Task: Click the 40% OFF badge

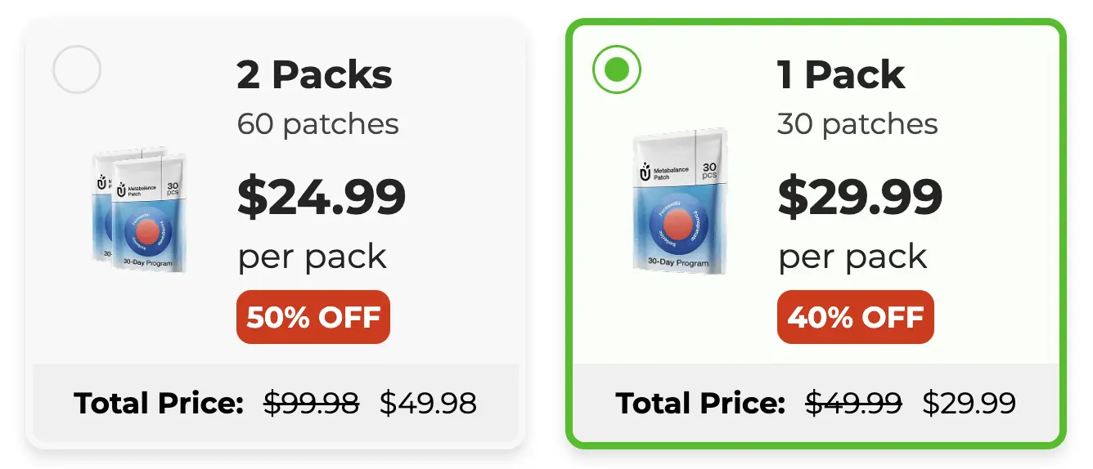Action: [856, 317]
